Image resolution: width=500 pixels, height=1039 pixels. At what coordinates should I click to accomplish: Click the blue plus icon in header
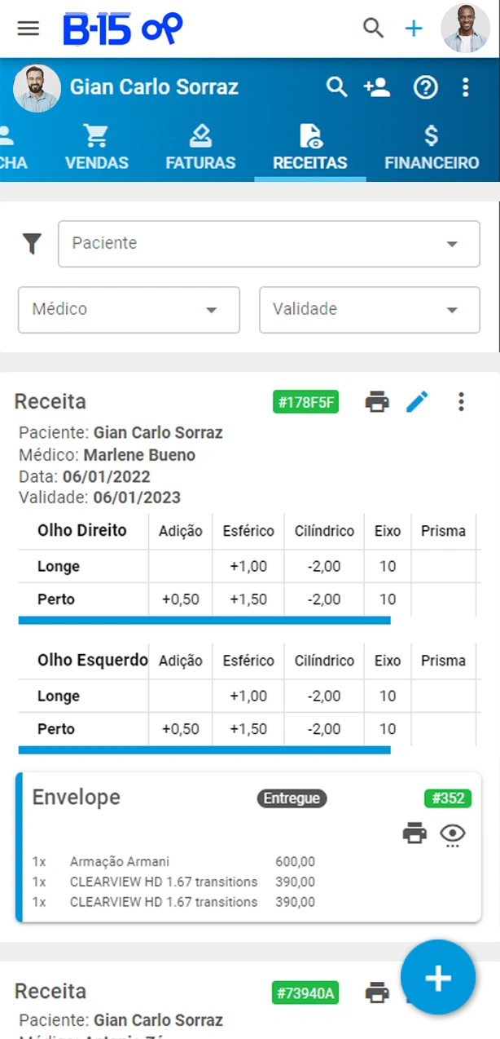coord(414,29)
